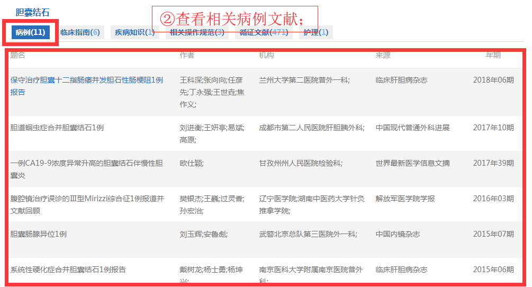
Task: Click source 临床肝胆病杂志 in 2015年06期 row
Action: 401,270
